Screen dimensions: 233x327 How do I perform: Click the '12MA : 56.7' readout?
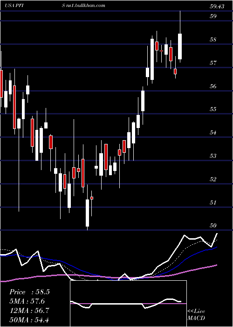click(29, 311)
